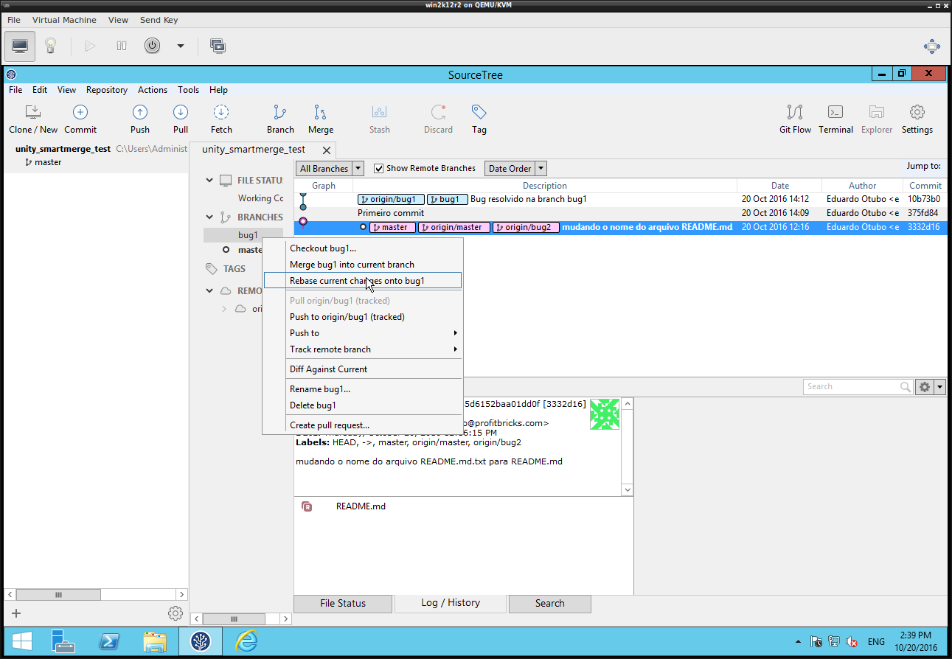
Task: Open the All Branches dropdown
Action: [330, 168]
